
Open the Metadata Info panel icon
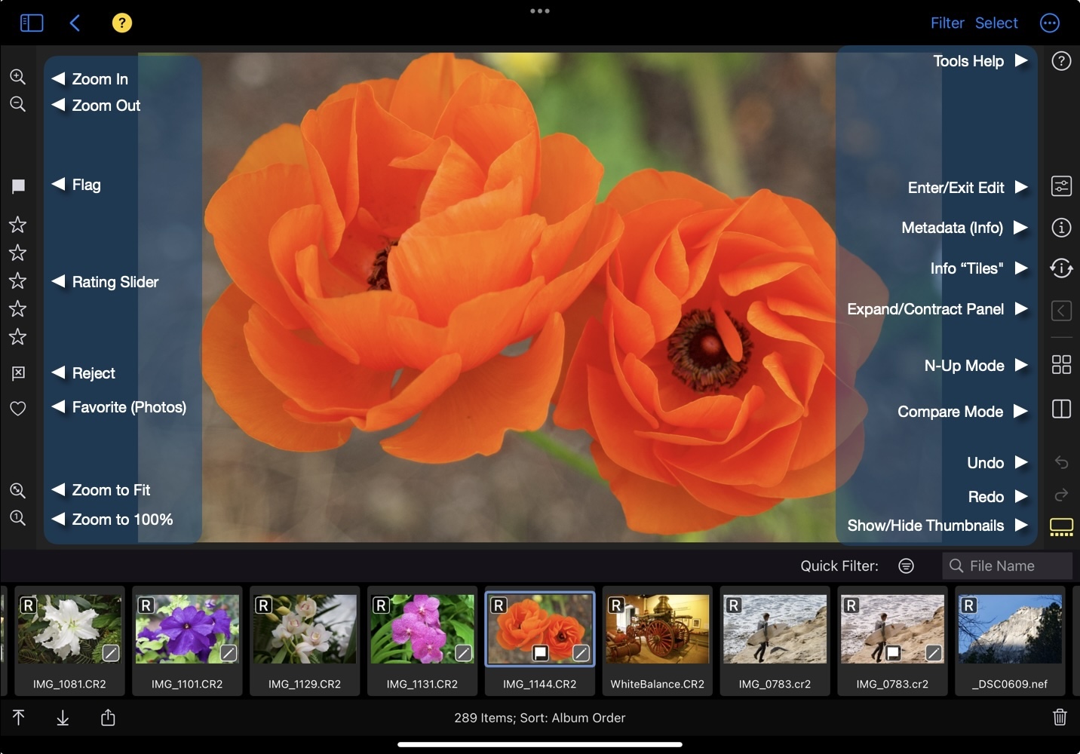point(1061,228)
